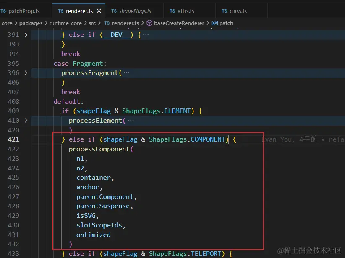
Task: Click n2 on line 424
Action: tap(80, 168)
